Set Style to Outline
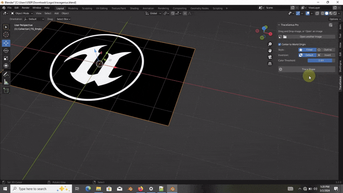This screenshot has width=343, height=193. [326, 50]
